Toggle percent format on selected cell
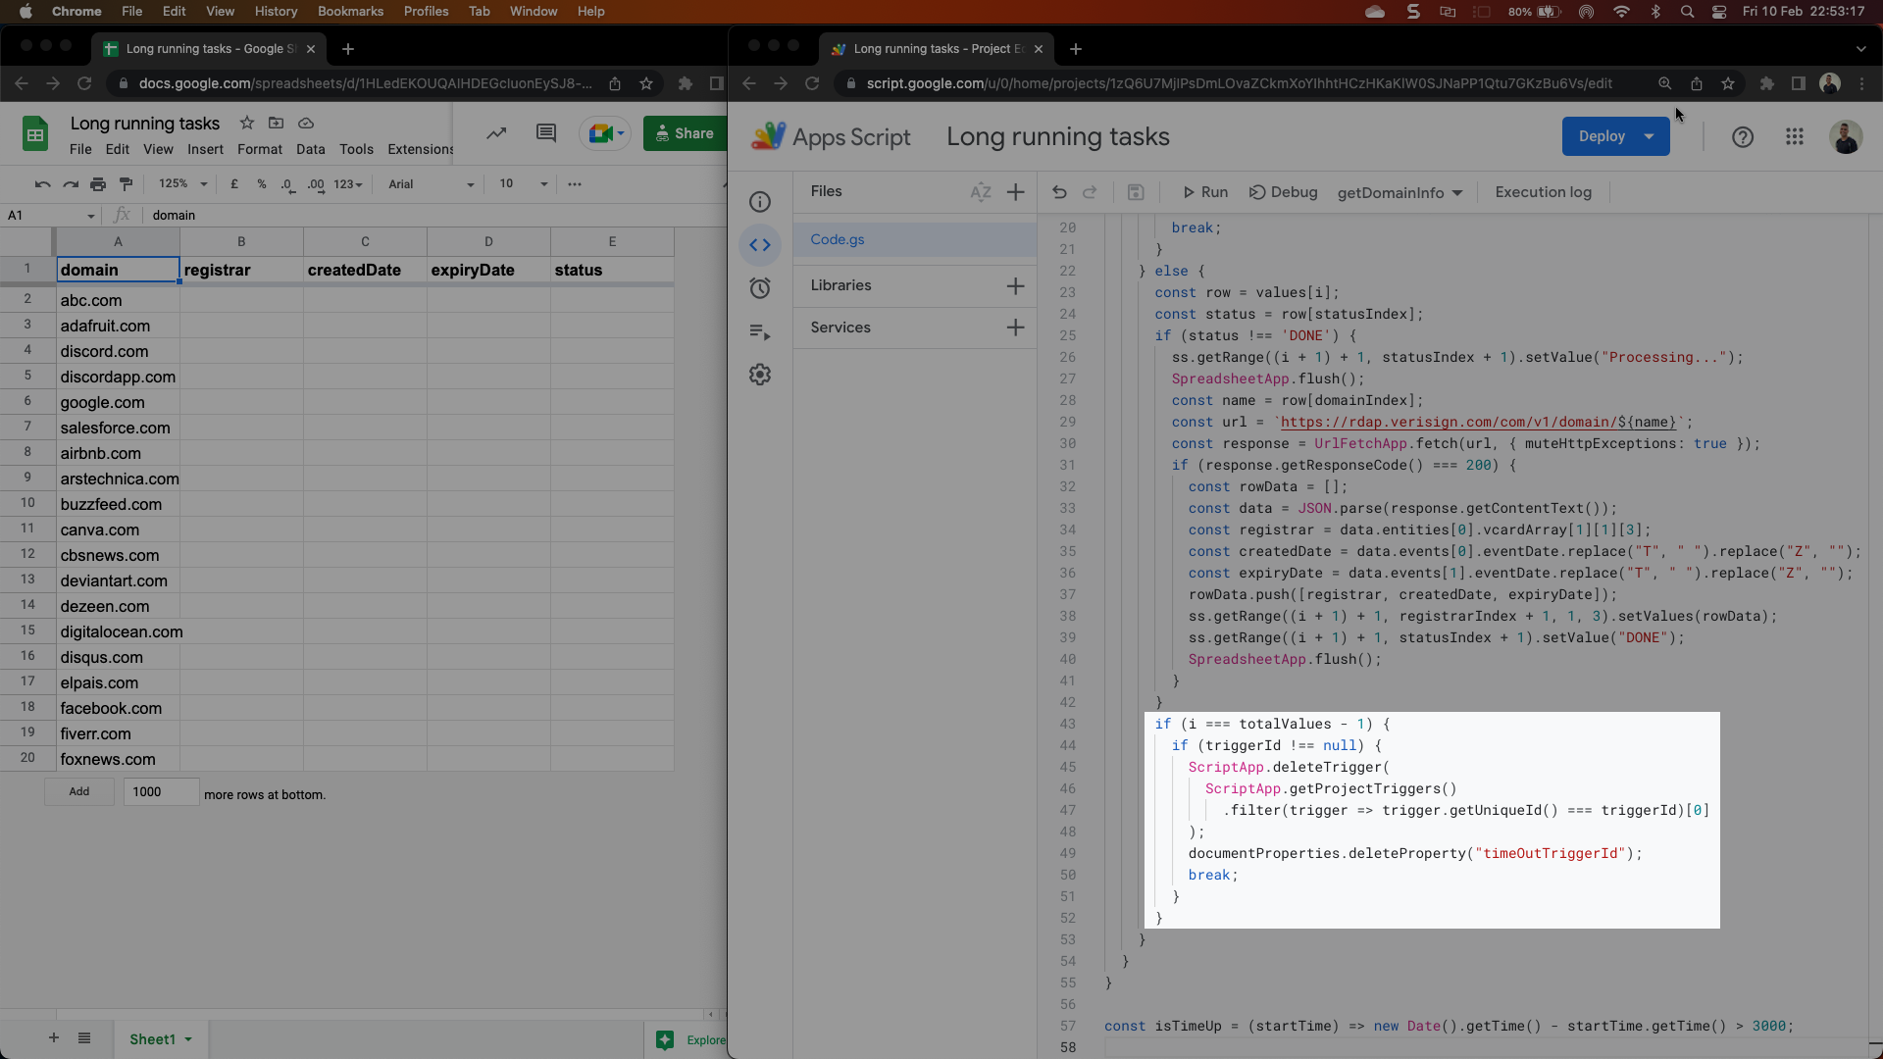This screenshot has height=1059, width=1883. tap(261, 183)
